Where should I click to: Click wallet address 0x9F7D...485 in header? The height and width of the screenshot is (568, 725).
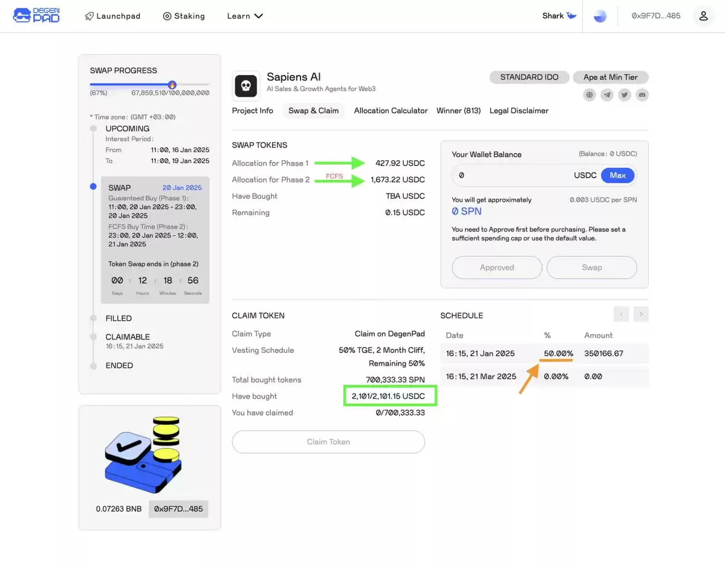click(x=655, y=16)
